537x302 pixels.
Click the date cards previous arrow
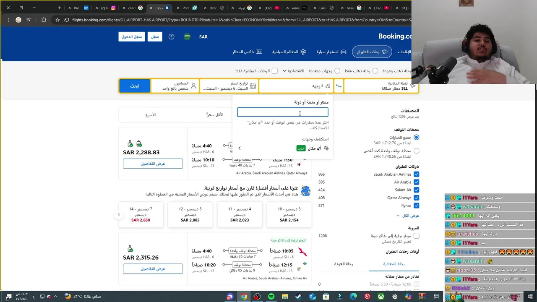(118, 214)
